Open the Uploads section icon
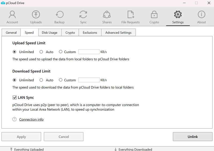Viewport: 214px width, 151px height. coord(36,14)
